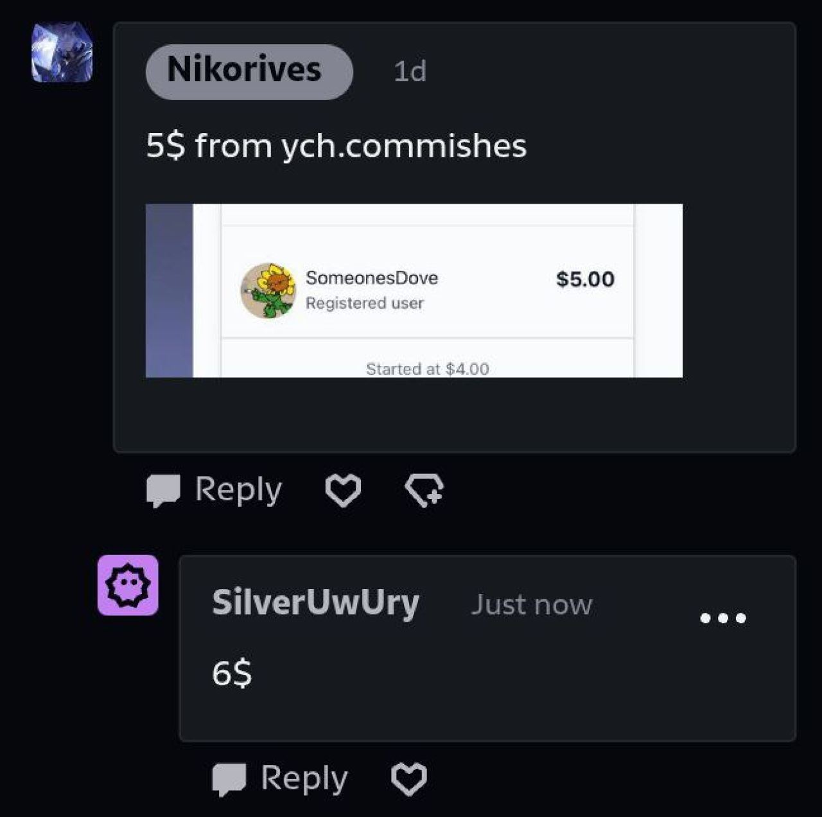Image resolution: width=822 pixels, height=817 pixels.
Task: Click the ych.commishes comment text
Action: click(x=337, y=145)
